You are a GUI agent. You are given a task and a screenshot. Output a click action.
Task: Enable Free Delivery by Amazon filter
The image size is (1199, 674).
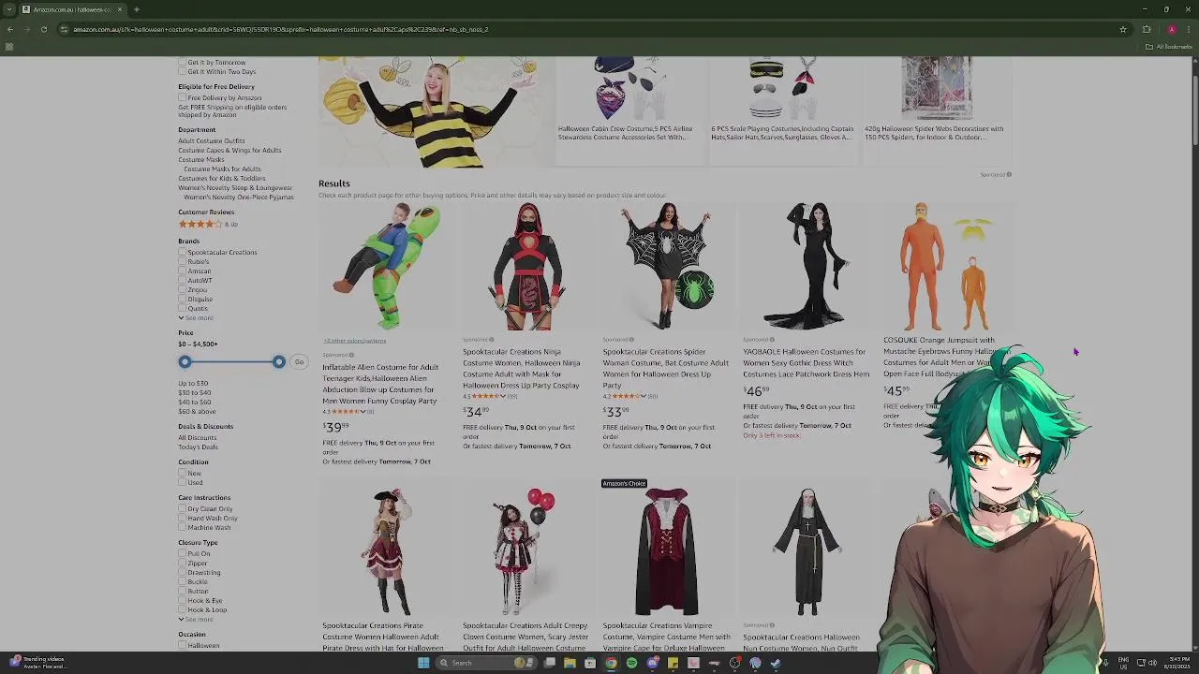pos(182,97)
